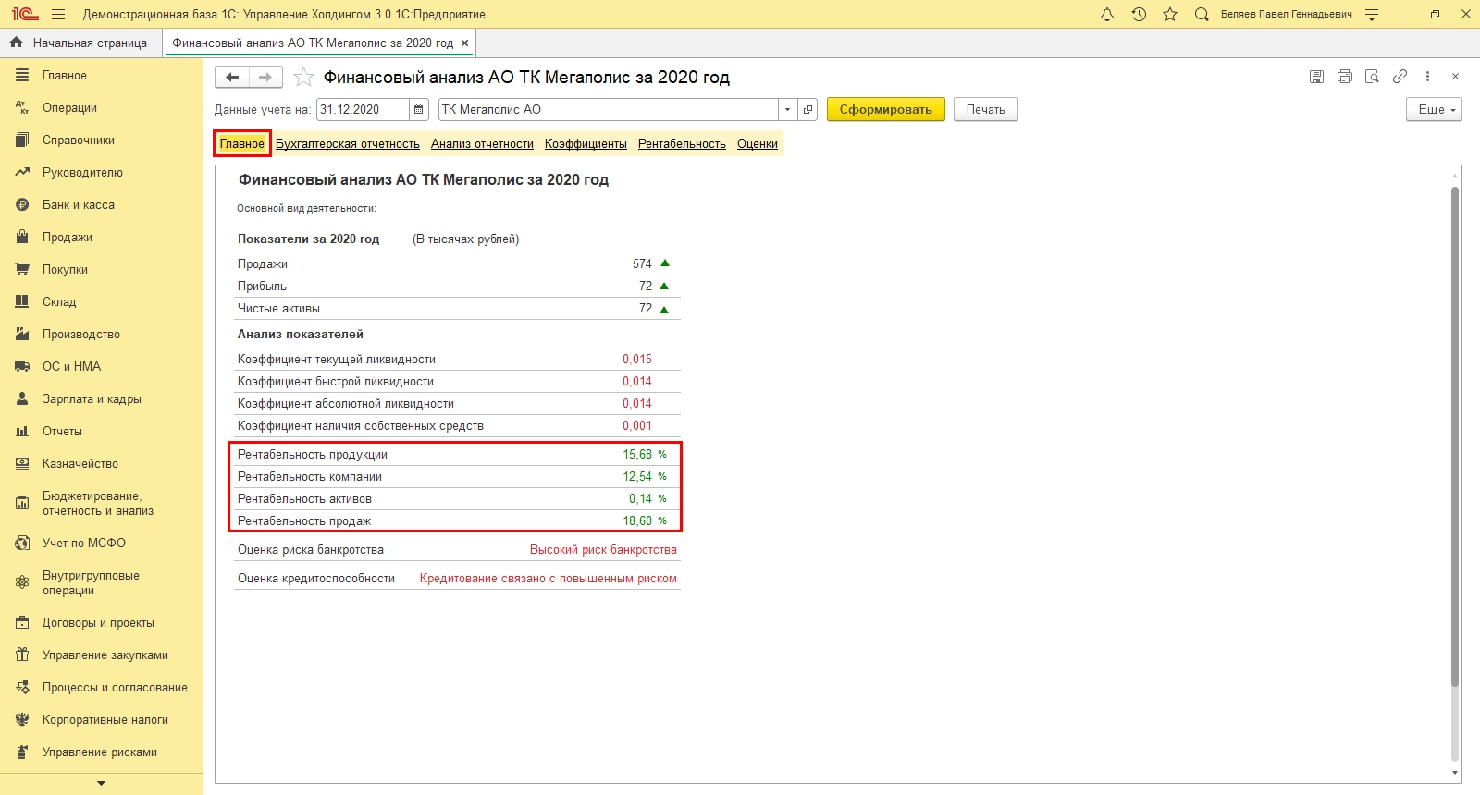Click user name Беляев Павел Геннадьевич
Screen dimensions: 1480x795
tap(1287, 15)
